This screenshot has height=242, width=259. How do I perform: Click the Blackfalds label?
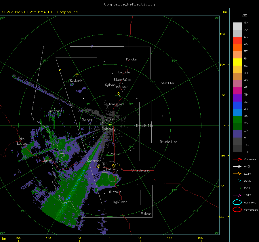(122, 80)
